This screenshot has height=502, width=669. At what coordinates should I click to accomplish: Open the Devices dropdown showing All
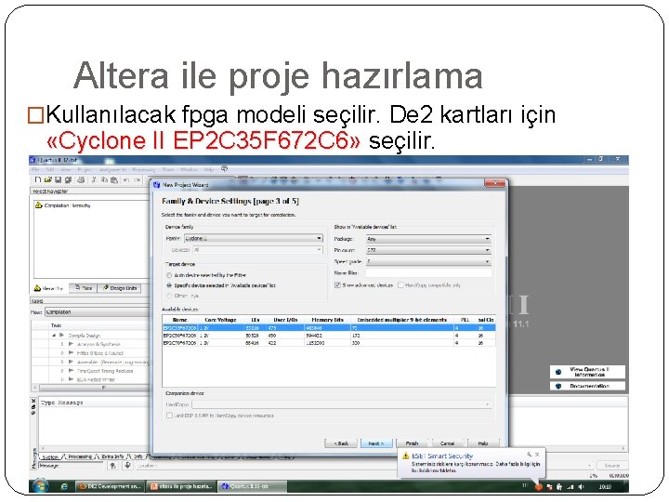tap(257, 250)
